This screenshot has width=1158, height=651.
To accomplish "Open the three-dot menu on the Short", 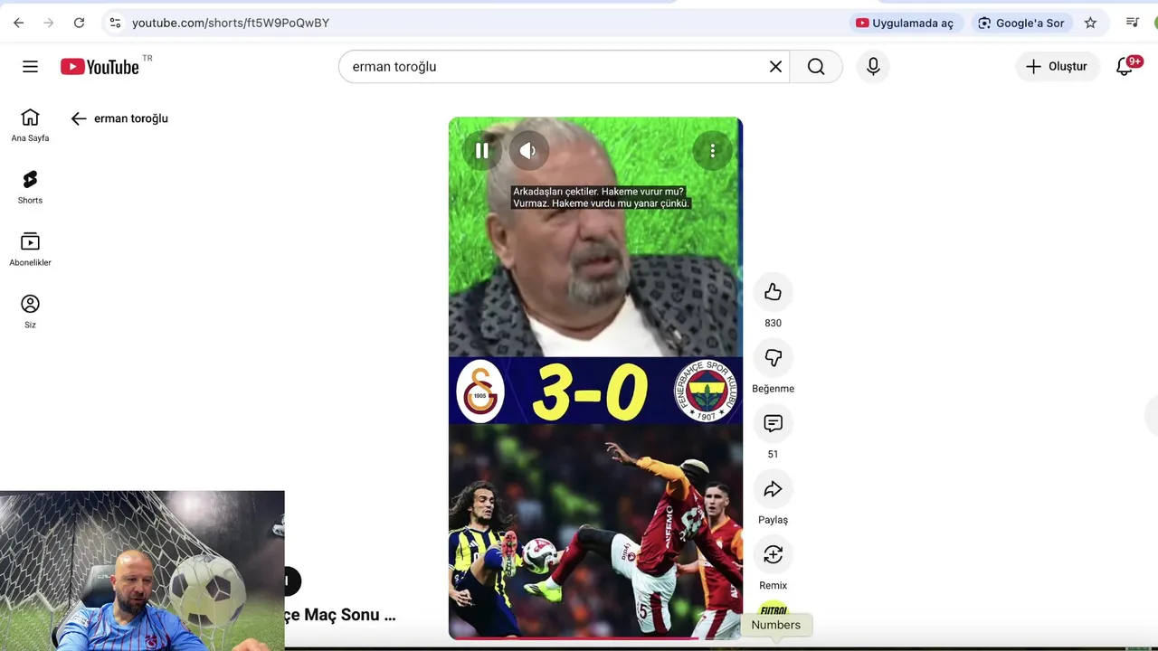I will [713, 151].
